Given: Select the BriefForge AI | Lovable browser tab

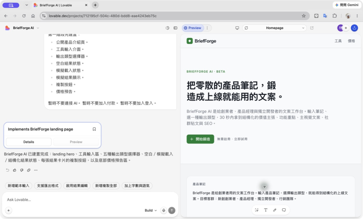Looking at the screenshot, I should pyautogui.click(x=61, y=5).
